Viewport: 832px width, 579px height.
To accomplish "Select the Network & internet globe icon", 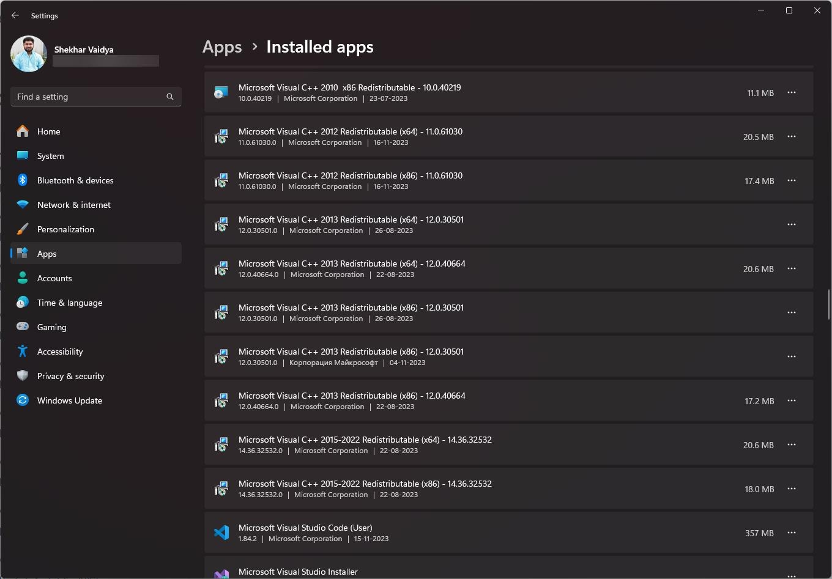I will [x=23, y=204].
